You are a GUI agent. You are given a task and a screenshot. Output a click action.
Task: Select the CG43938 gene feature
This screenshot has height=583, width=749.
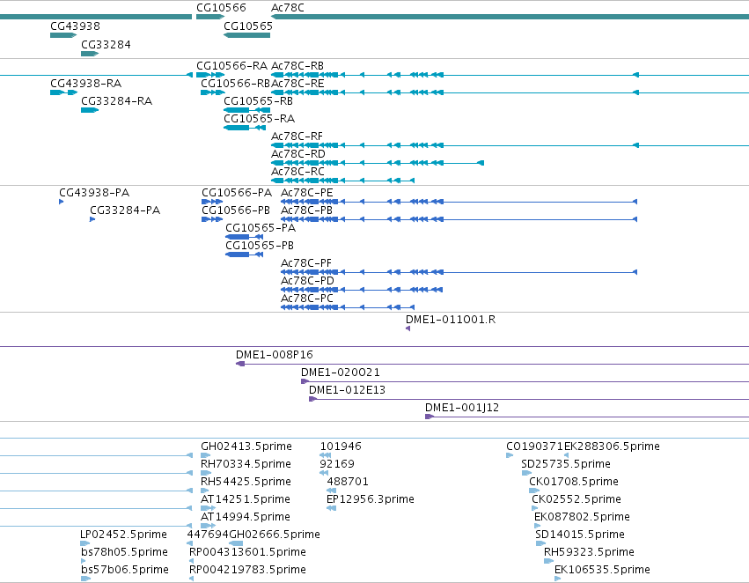(63, 35)
